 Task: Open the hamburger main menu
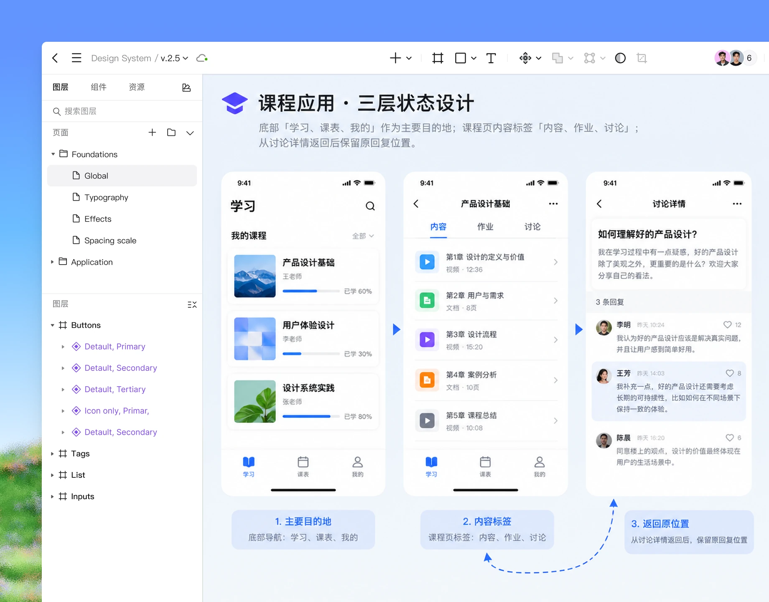pyautogui.click(x=76, y=58)
